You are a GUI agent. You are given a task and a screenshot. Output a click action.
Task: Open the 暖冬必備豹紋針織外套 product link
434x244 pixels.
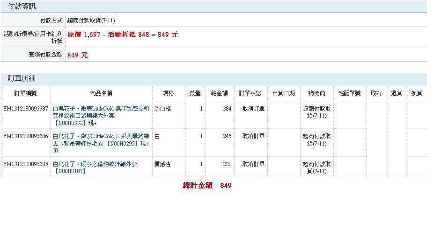[95, 167]
